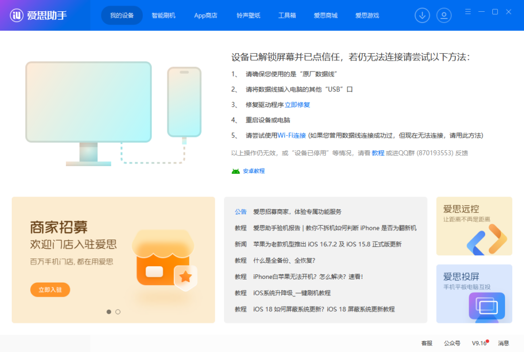Select the first banner carousel dot

pos(108,312)
